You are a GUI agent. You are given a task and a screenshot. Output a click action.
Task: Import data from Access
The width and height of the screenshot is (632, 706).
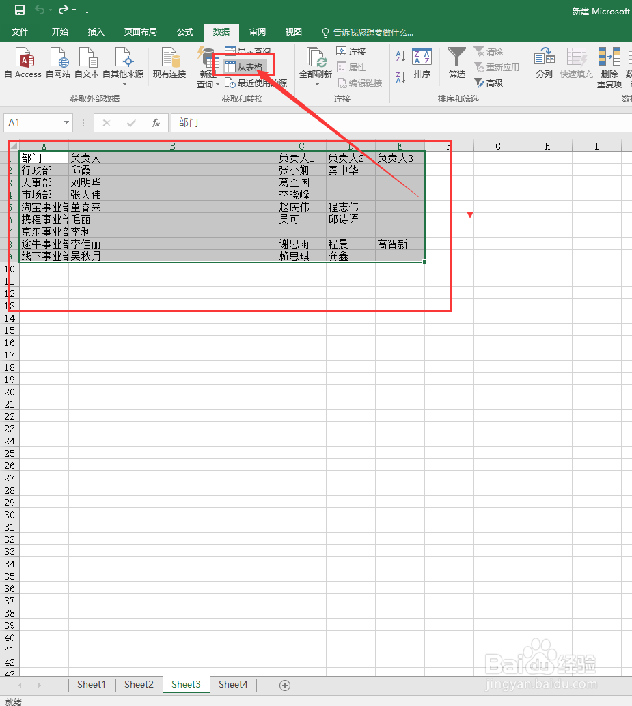click(23, 63)
